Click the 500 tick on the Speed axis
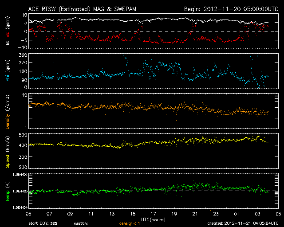 click(21, 134)
